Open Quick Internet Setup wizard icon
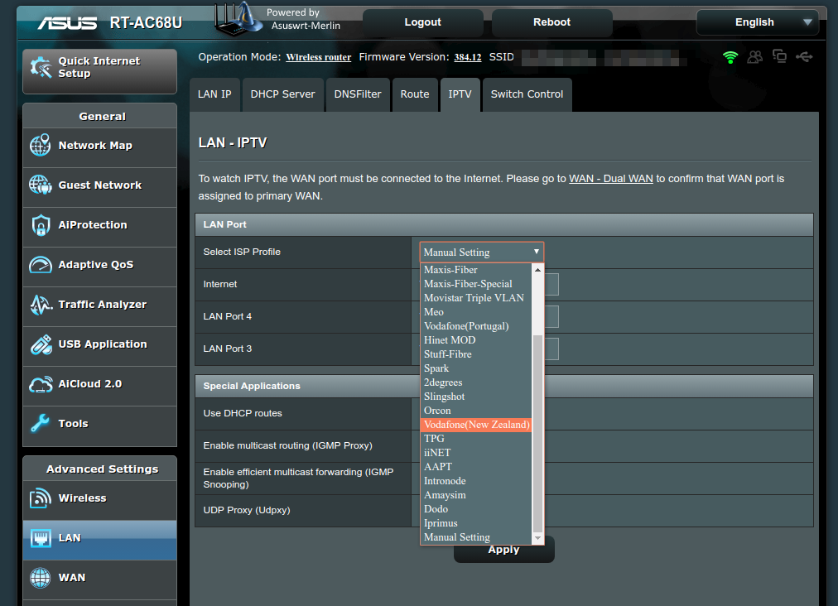Screen dimensions: 838x606 pyautogui.click(x=41, y=67)
